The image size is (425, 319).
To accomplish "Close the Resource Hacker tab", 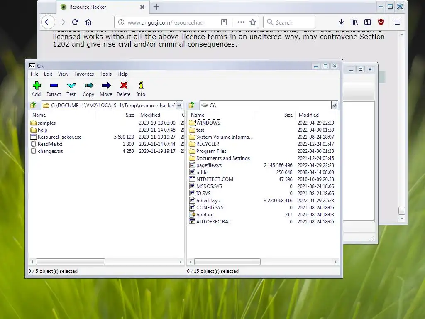I will (x=142, y=7).
